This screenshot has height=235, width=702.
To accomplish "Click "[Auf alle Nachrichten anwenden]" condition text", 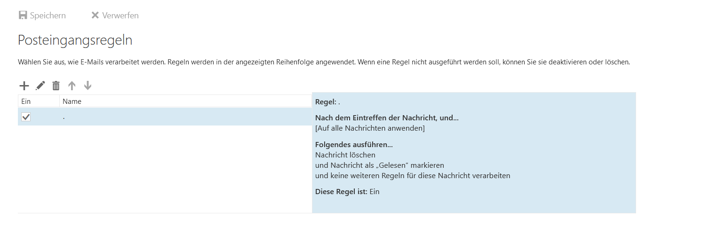I will pyautogui.click(x=370, y=128).
